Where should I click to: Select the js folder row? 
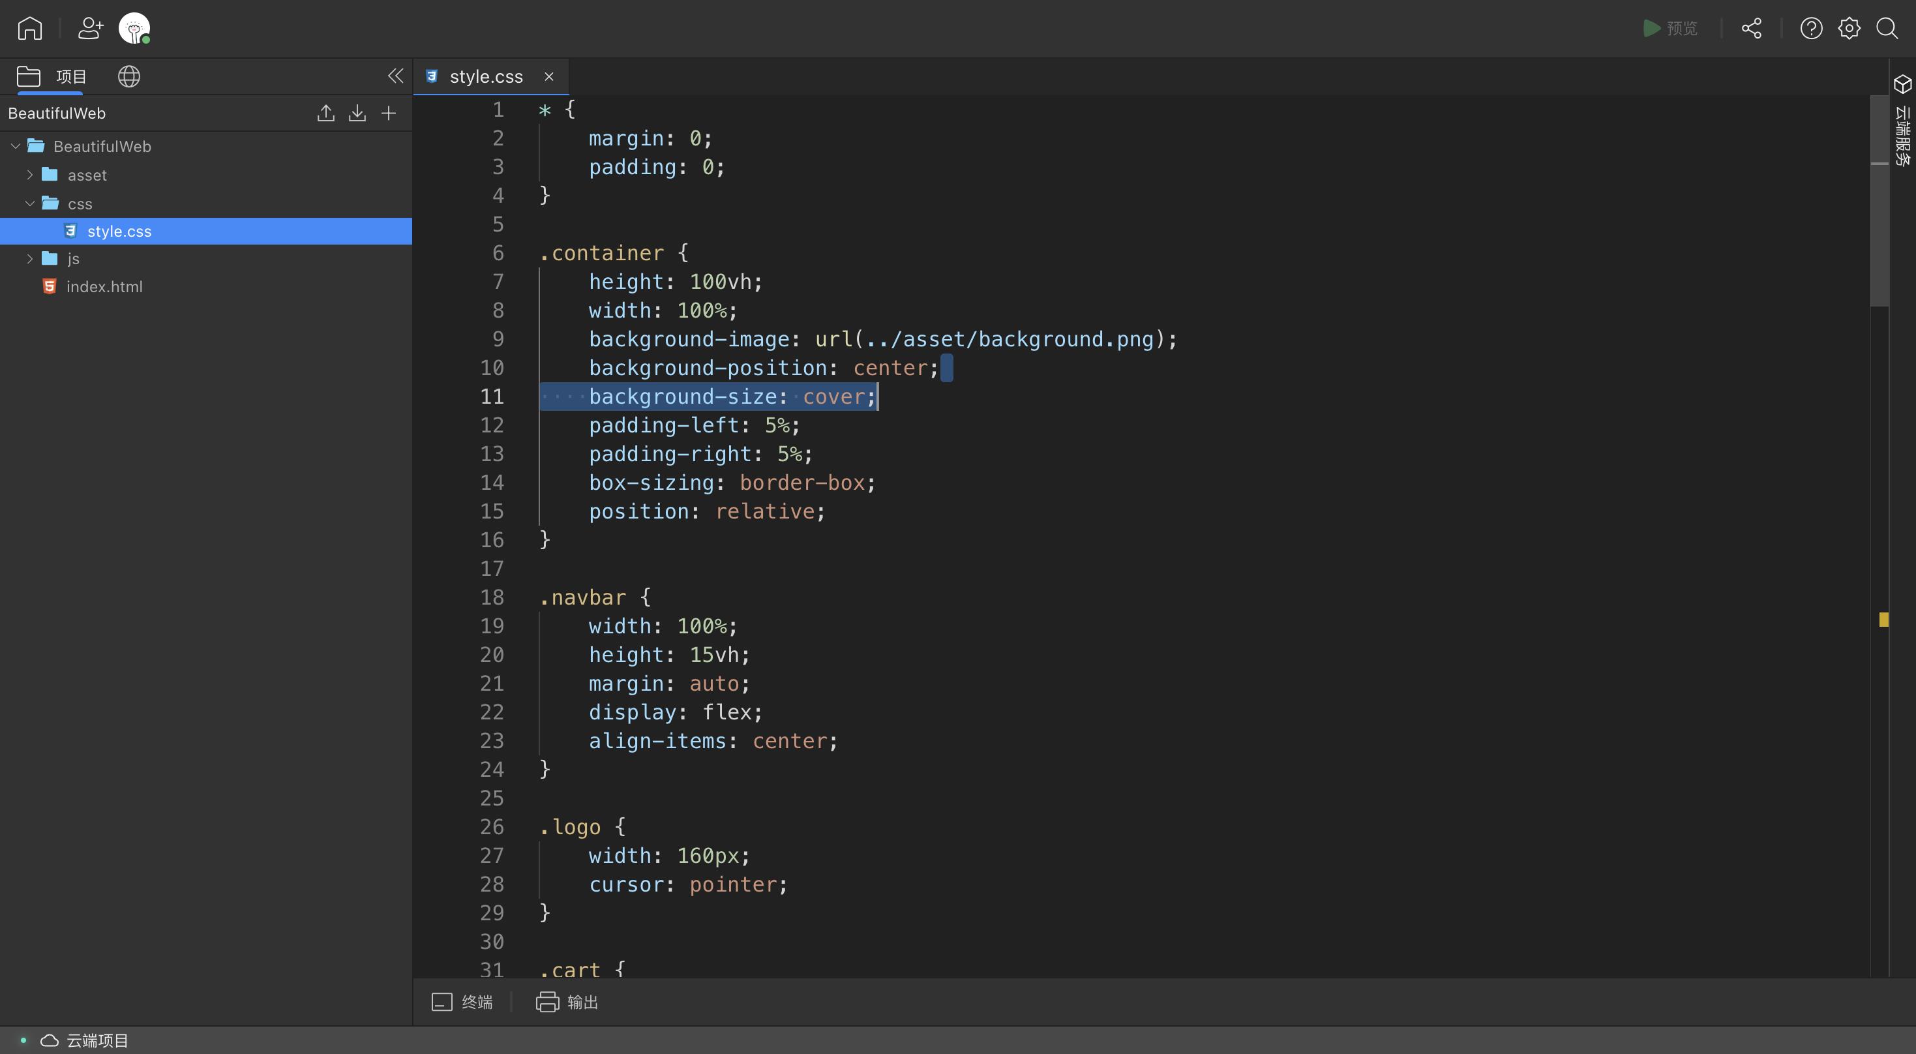coord(206,259)
